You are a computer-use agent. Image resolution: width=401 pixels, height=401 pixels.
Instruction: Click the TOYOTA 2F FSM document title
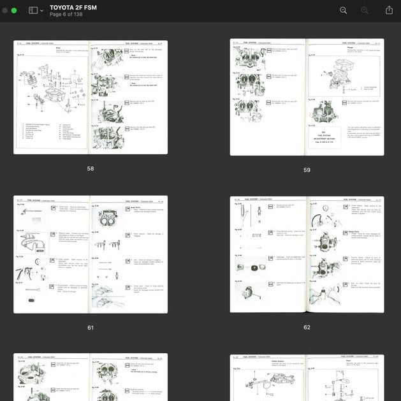[73, 7]
